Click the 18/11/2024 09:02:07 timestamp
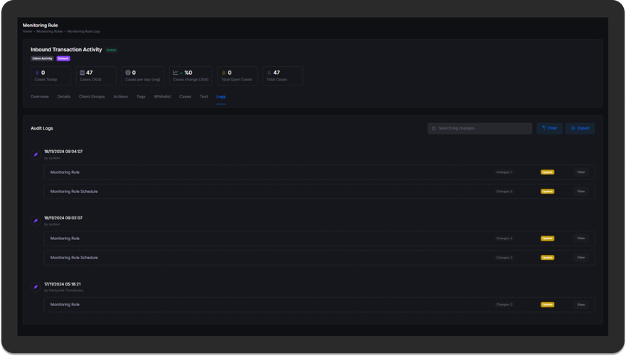Image resolution: width=626 pixels, height=356 pixels. (x=63, y=218)
